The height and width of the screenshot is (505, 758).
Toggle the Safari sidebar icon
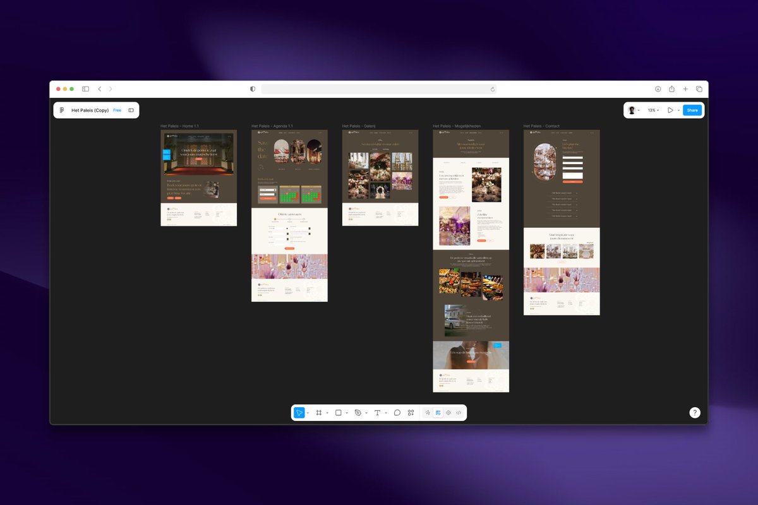coord(85,89)
